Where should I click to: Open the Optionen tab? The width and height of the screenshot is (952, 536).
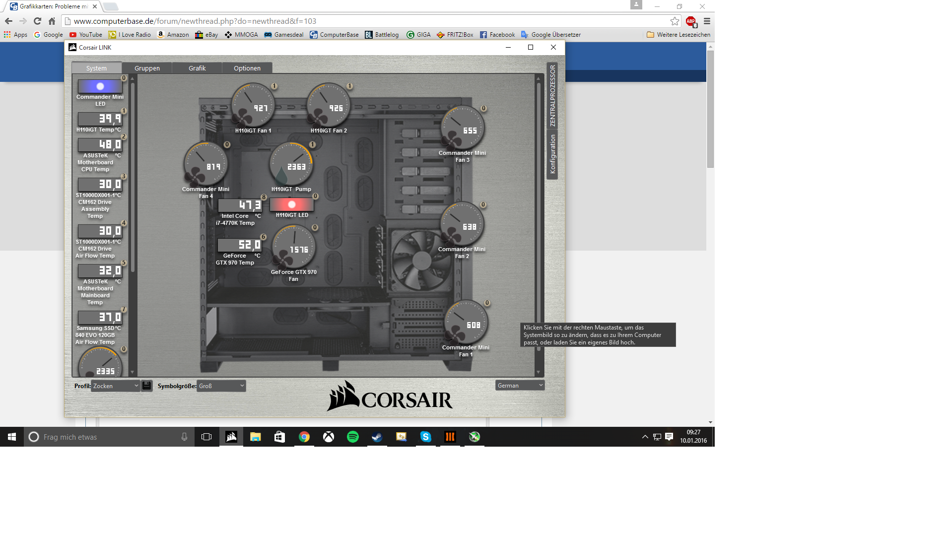pyautogui.click(x=247, y=68)
